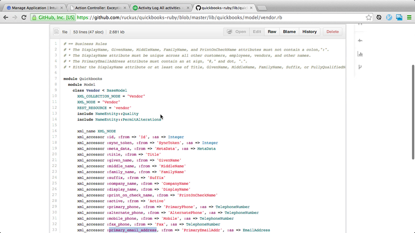Click 'REST_RESOURCE' constant on line 12

[x=92, y=108]
